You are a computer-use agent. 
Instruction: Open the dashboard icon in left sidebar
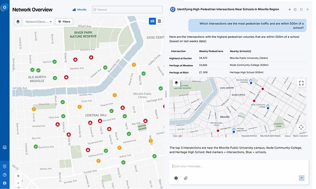[5, 147]
